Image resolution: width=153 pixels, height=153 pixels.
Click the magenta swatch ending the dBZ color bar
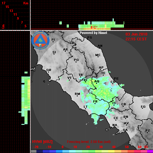(150, 151)
